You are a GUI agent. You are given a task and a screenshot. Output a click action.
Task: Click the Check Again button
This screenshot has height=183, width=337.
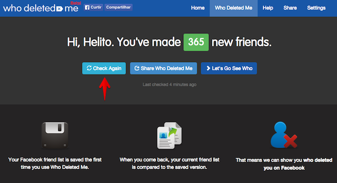[x=104, y=68]
